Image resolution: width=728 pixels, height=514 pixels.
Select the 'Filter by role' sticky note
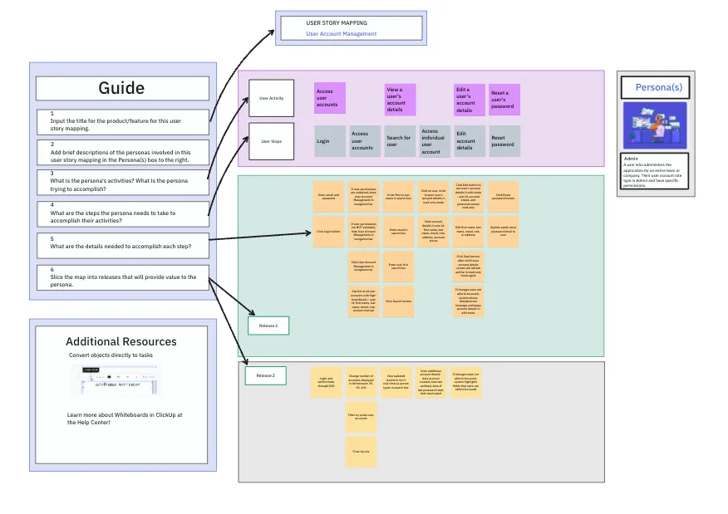362,452
